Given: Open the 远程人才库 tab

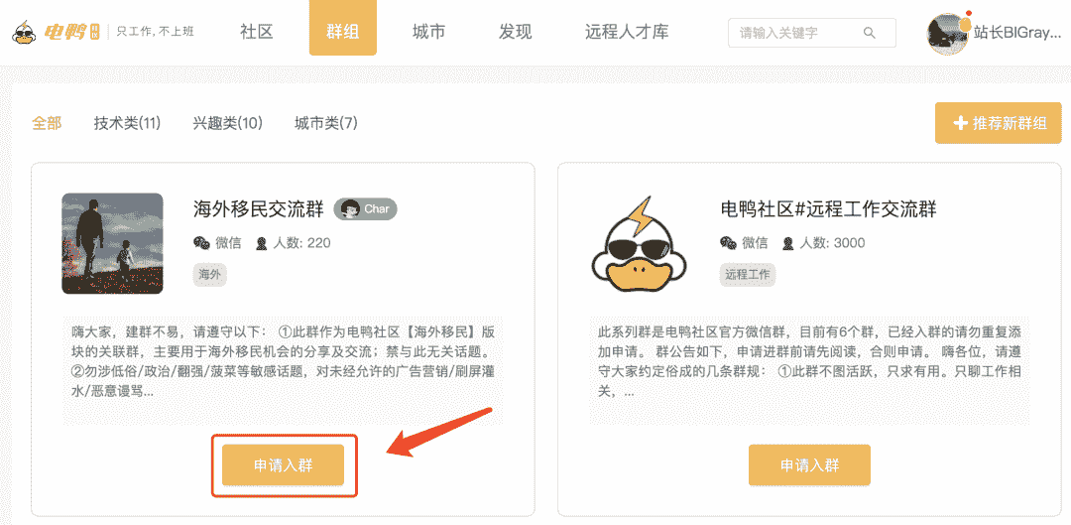Looking at the screenshot, I should (x=627, y=33).
